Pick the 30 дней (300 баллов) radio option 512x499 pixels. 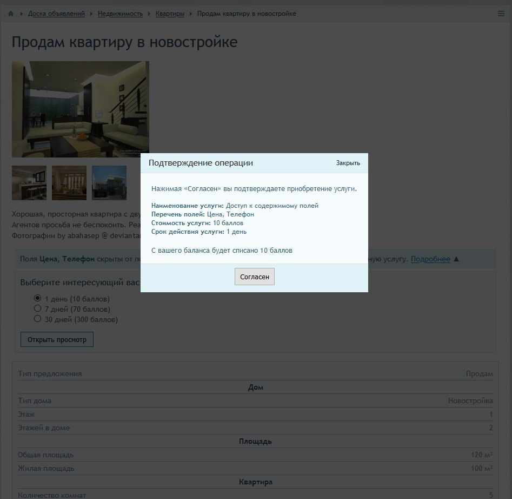38,319
